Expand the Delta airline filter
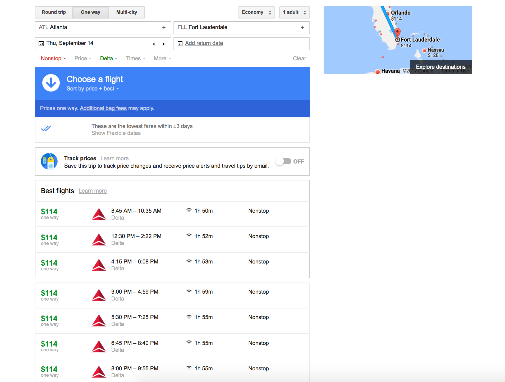Viewport: 505px width, 382px height. pos(108,58)
